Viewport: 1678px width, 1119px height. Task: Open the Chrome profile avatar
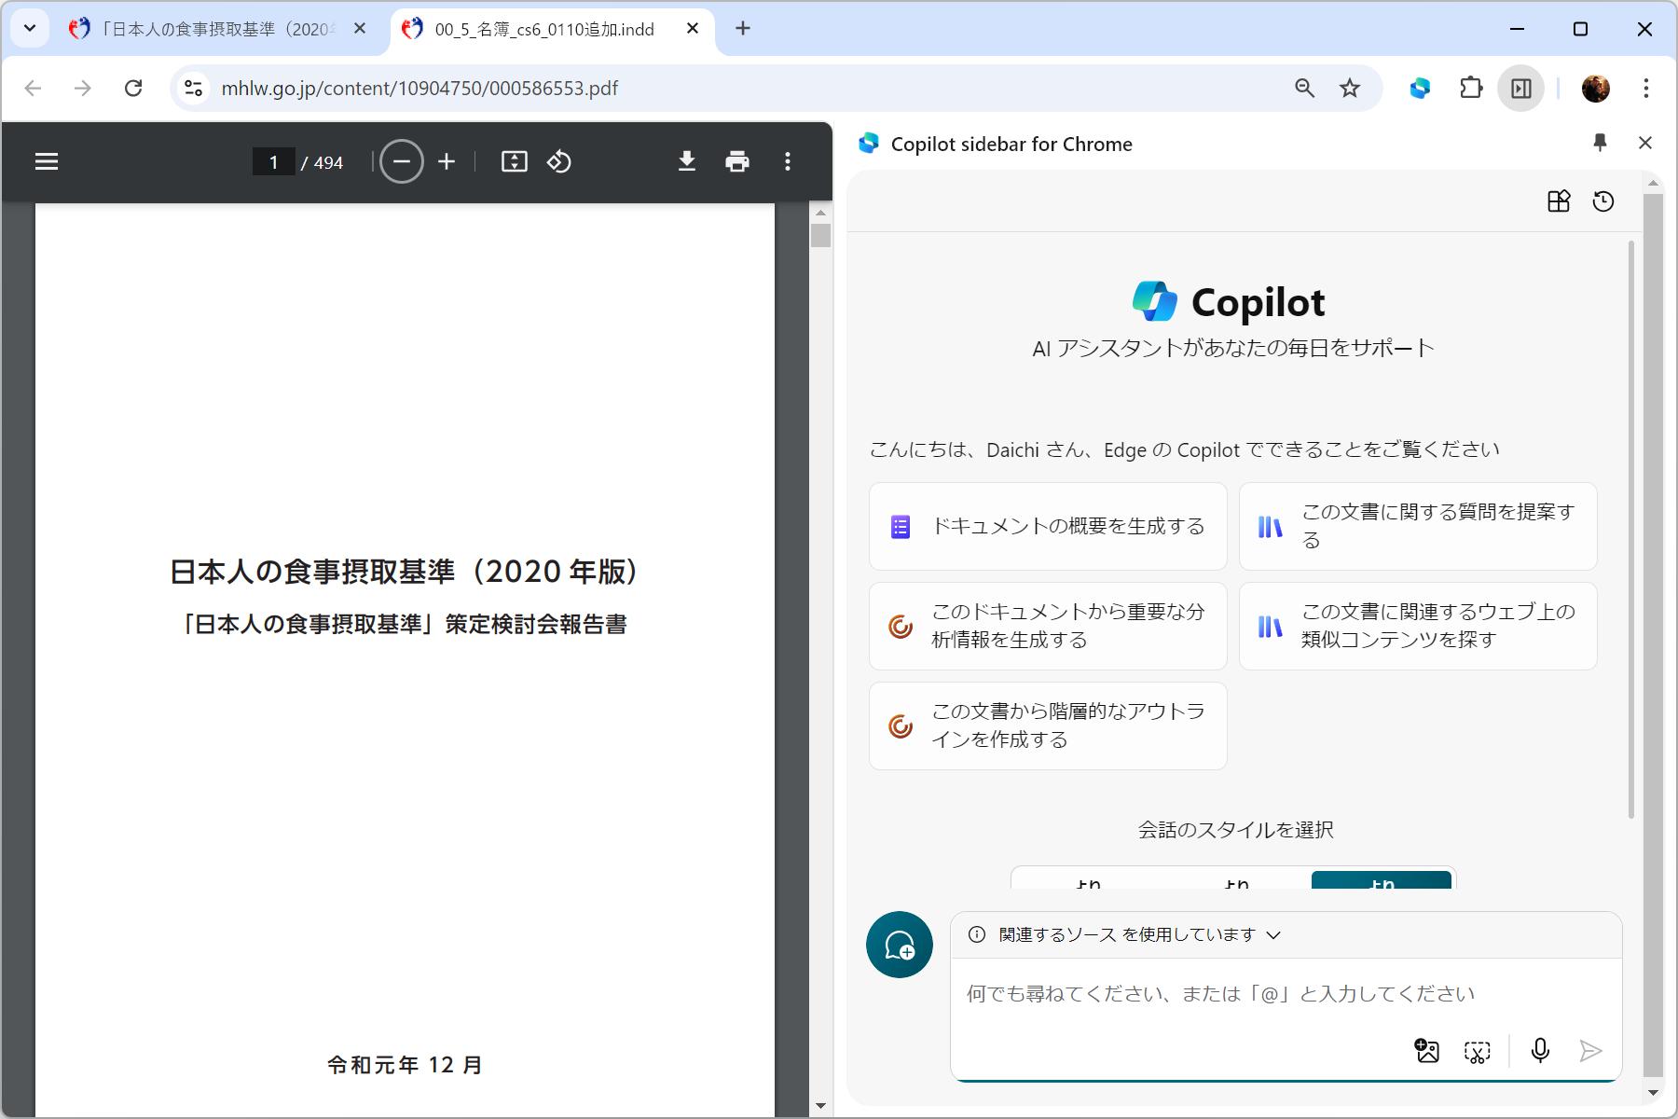[x=1596, y=88]
